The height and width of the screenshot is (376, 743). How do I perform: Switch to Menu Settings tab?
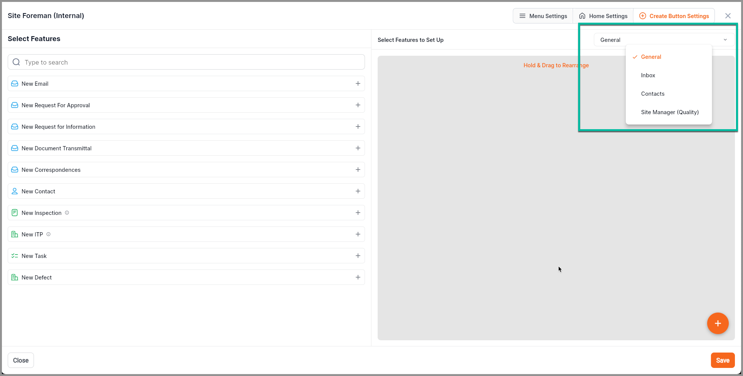[543, 16]
